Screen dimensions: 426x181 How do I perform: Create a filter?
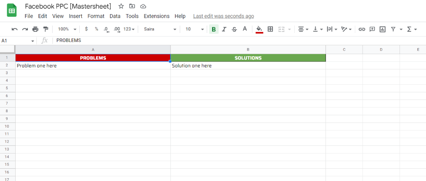point(393,29)
